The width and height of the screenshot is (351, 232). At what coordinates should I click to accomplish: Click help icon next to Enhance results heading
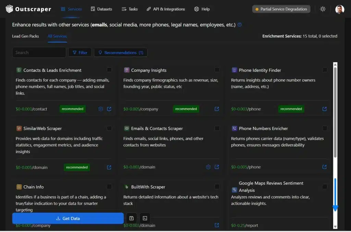click(240, 25)
